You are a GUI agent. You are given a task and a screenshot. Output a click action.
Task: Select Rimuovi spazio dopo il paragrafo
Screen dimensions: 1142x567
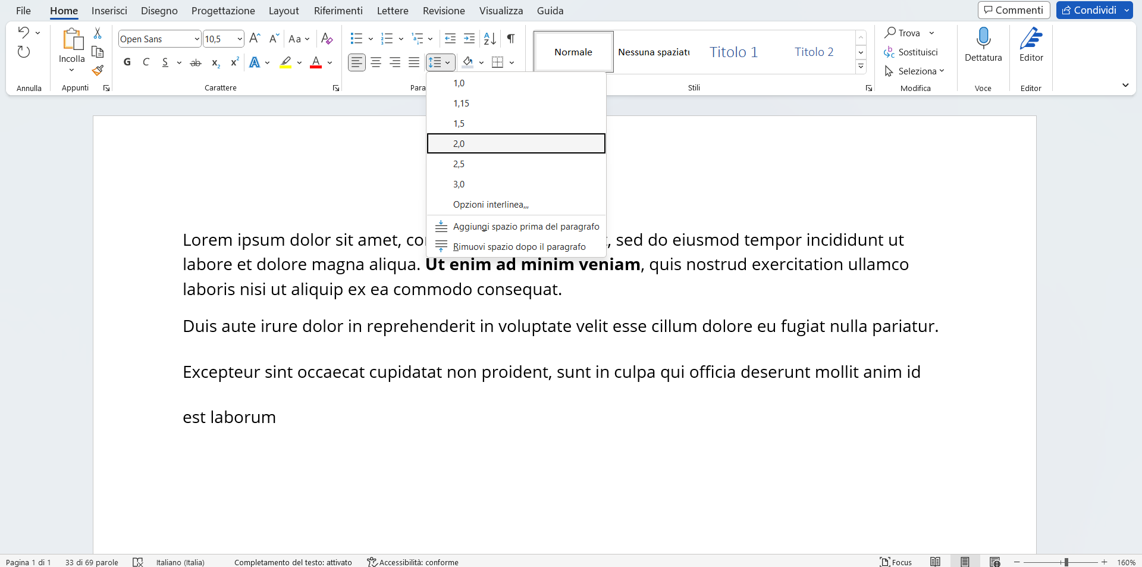tap(519, 246)
